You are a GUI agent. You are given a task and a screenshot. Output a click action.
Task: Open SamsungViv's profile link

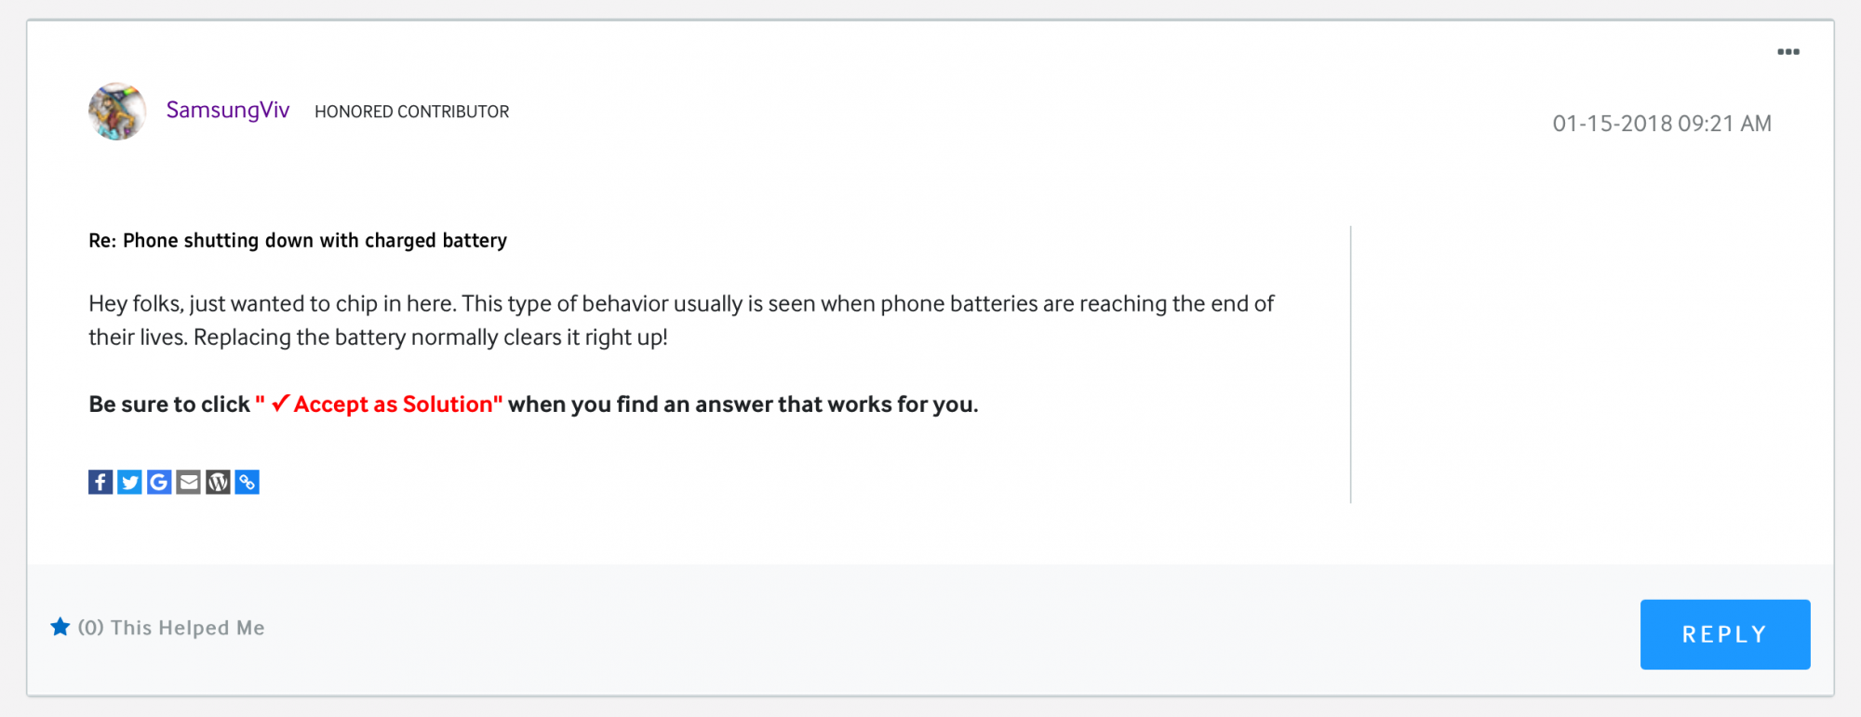228,111
